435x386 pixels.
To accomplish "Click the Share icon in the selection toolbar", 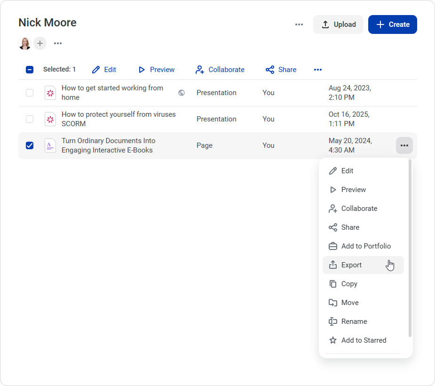I will (270, 70).
